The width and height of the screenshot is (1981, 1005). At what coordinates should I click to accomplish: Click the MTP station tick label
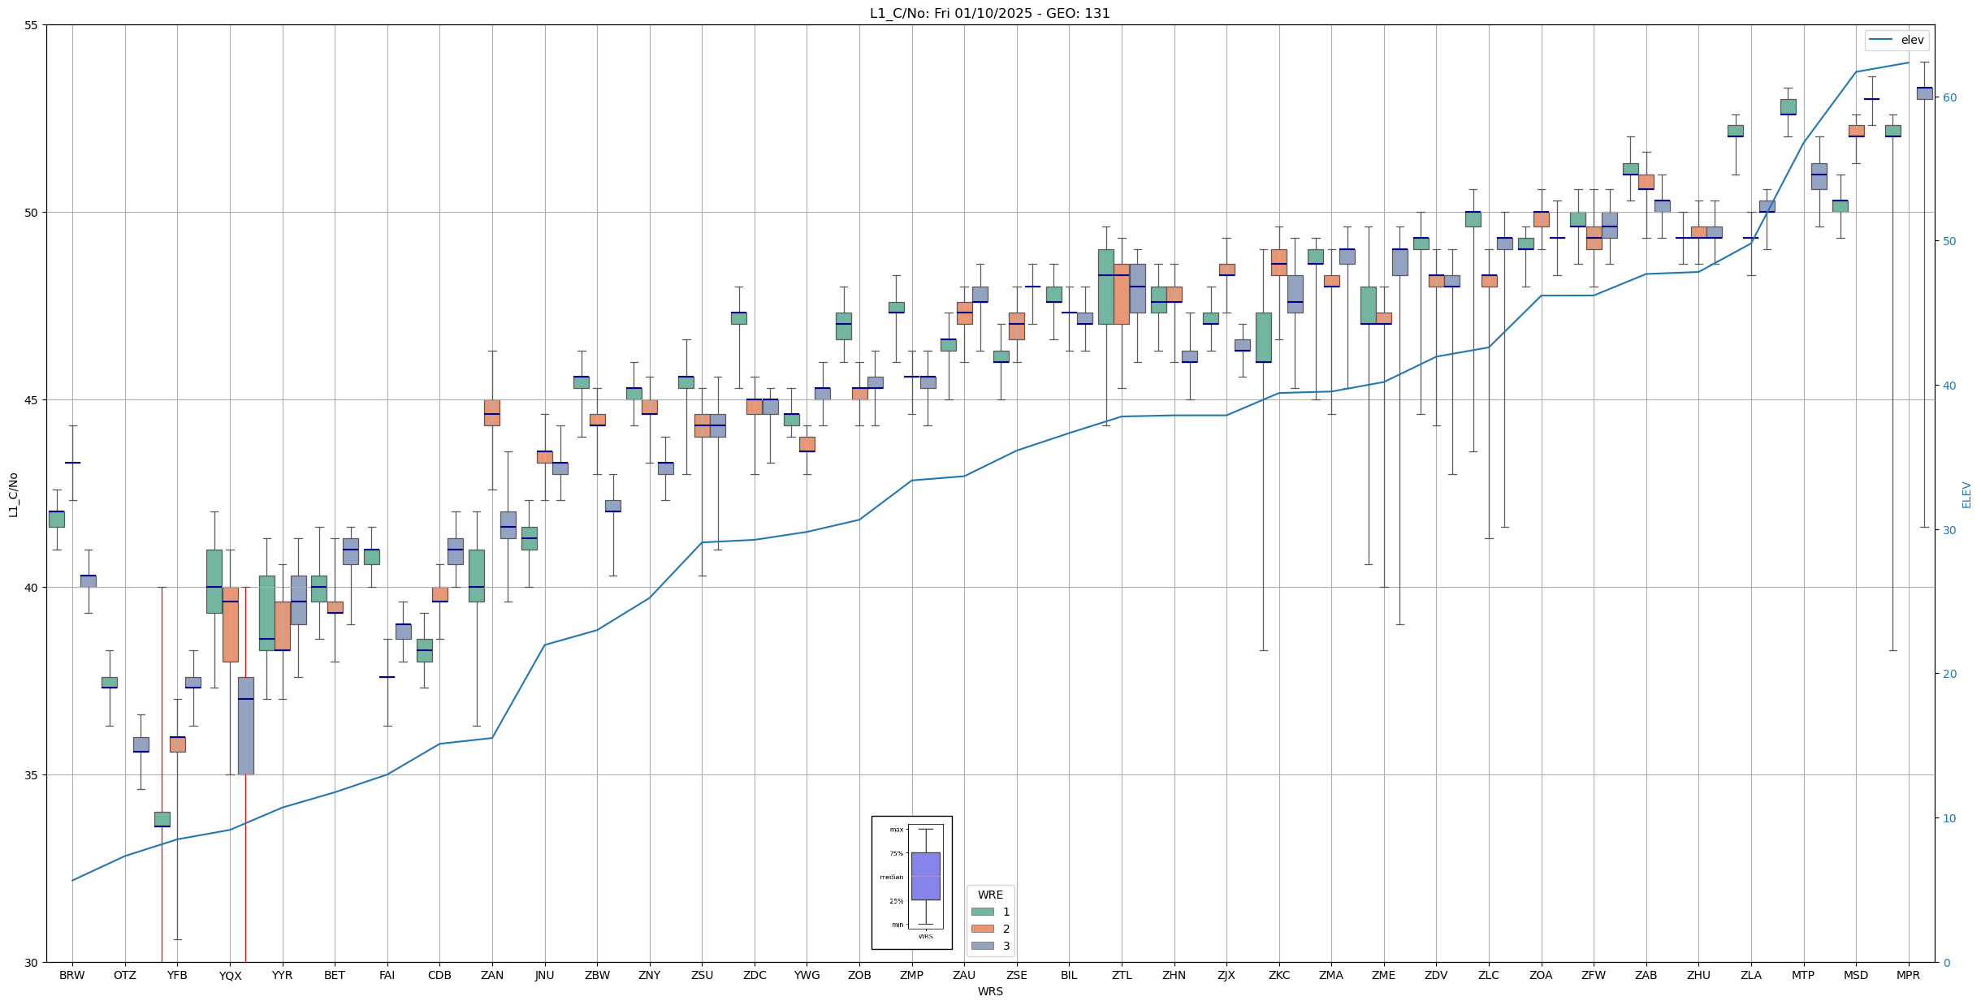coord(1803,975)
